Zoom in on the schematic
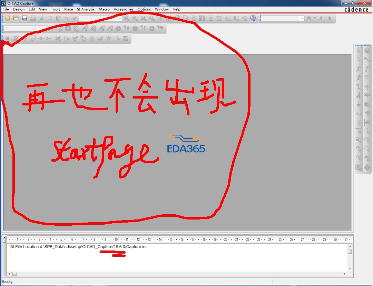Screen dimensions: 373x286 [126, 18]
